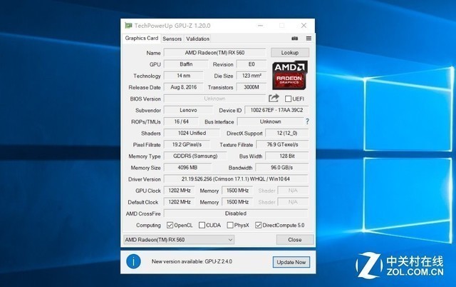Toggle the OpenCL checkbox

pyautogui.click(x=170, y=225)
